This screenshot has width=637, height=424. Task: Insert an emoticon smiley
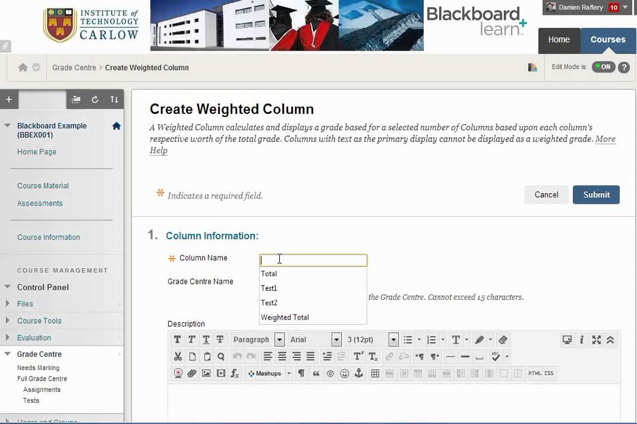[x=345, y=374]
